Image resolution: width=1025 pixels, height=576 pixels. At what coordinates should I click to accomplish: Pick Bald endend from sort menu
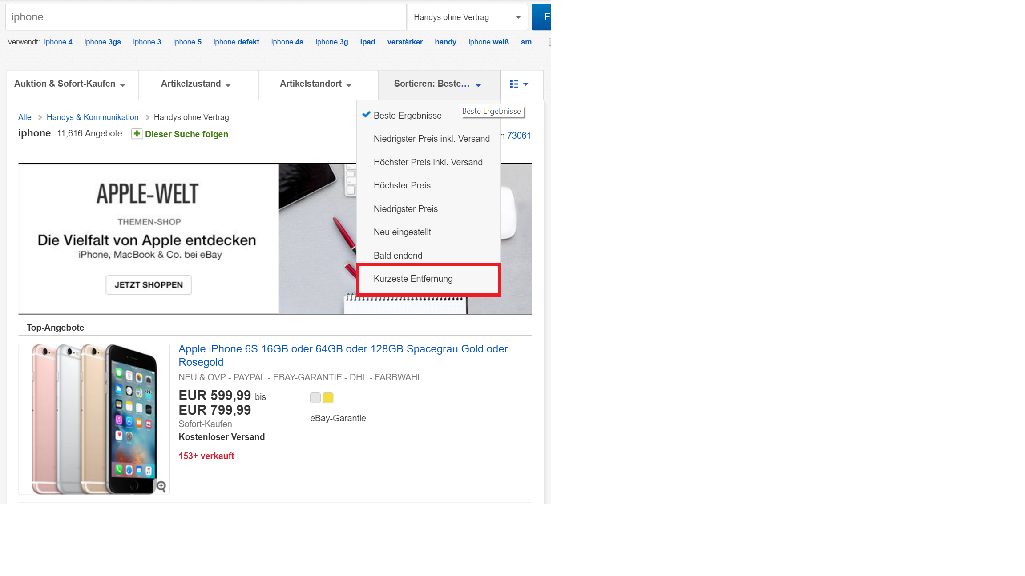(398, 256)
